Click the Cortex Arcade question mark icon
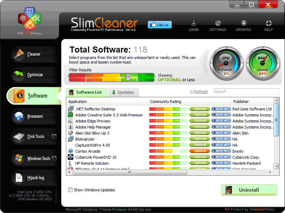The image size is (285, 213). coord(71,151)
